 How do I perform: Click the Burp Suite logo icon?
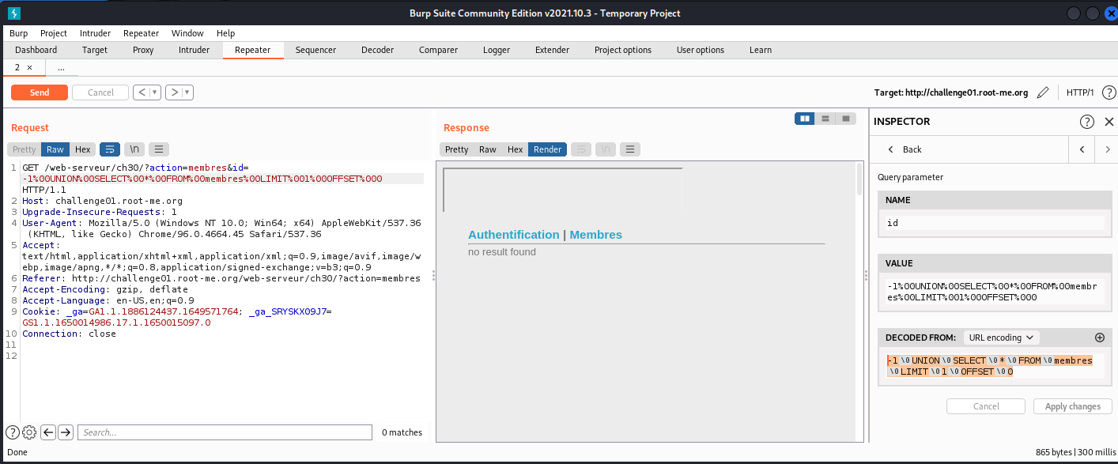click(14, 13)
